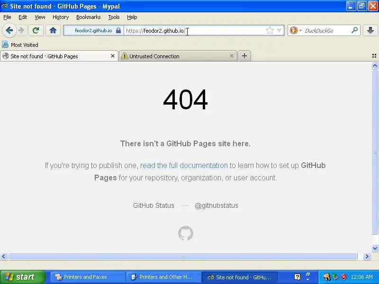Close the Untrusted Connection tab
This screenshot has height=284, width=379.
(x=232, y=56)
